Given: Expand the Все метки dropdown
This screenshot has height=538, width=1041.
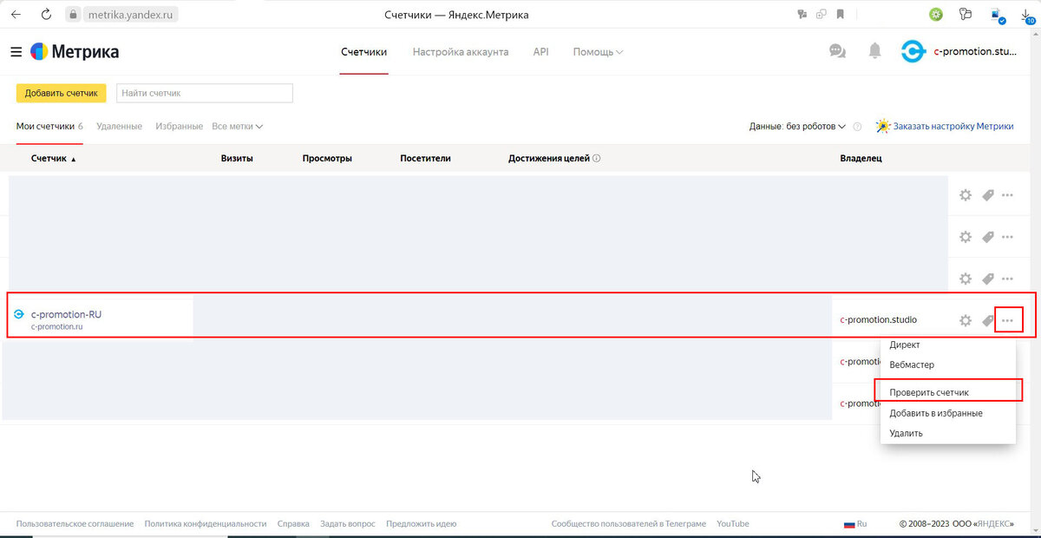Looking at the screenshot, I should click(x=238, y=126).
